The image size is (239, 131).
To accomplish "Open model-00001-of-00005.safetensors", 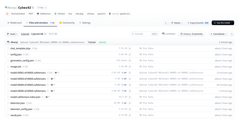I will (x=28, y=73).
